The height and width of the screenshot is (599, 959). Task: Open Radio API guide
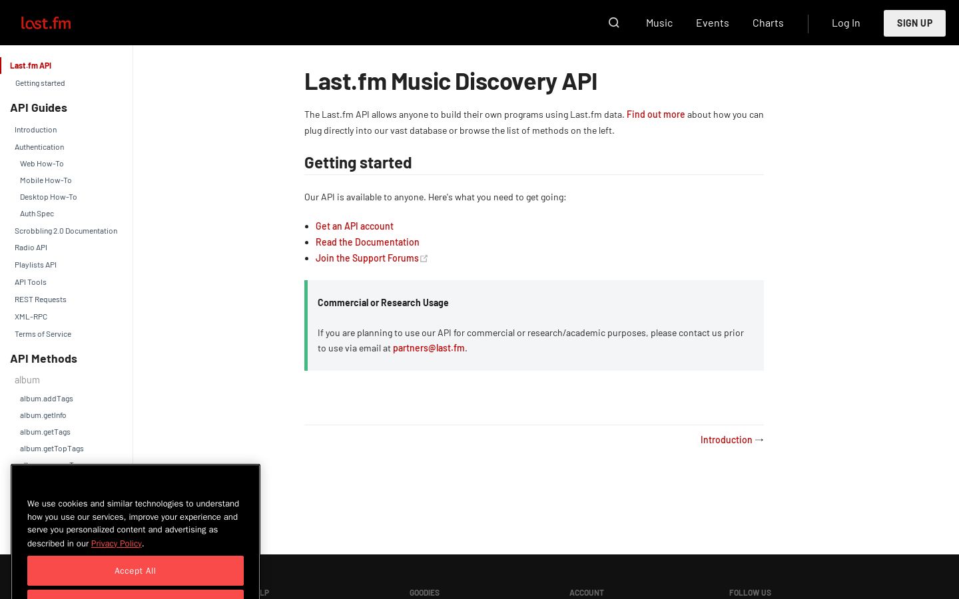pos(31,248)
